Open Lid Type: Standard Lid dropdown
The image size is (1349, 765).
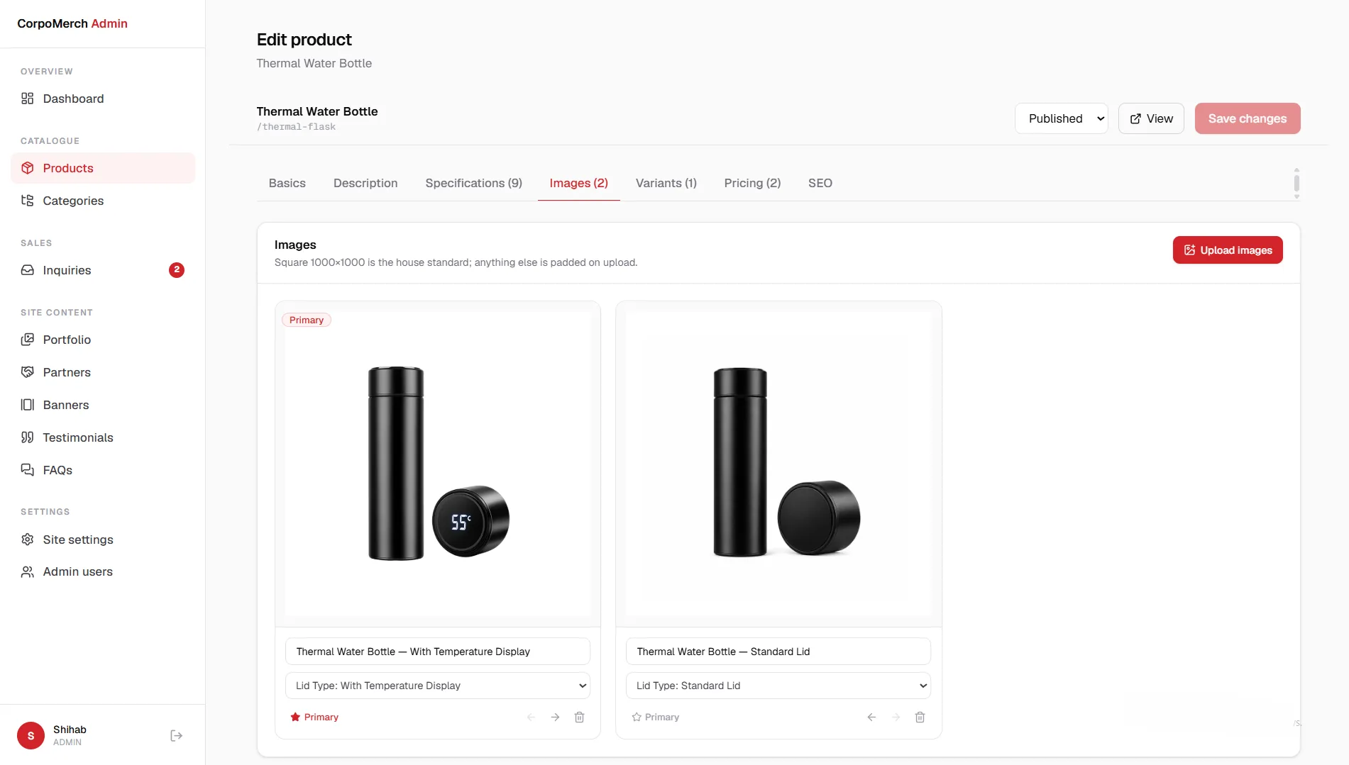pos(778,686)
